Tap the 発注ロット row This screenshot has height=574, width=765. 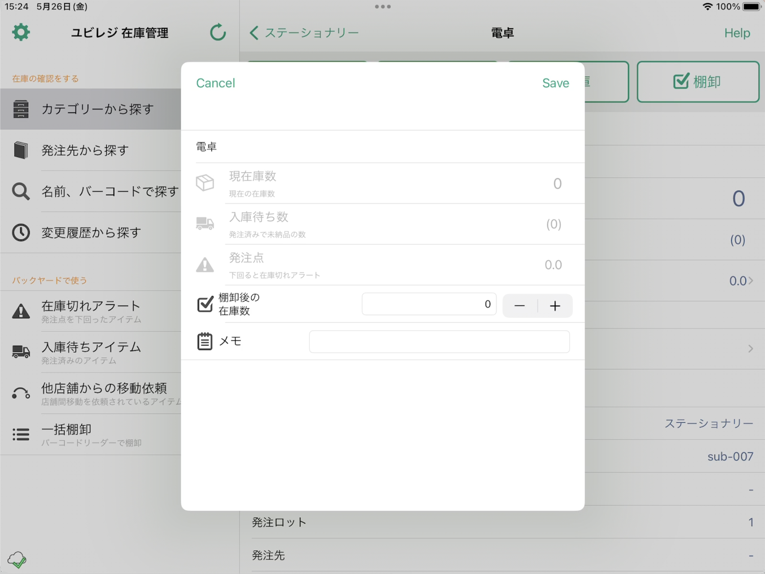point(502,522)
